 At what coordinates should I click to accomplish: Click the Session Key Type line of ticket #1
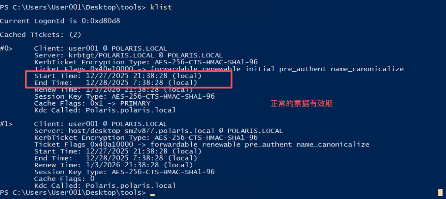tap(124, 172)
